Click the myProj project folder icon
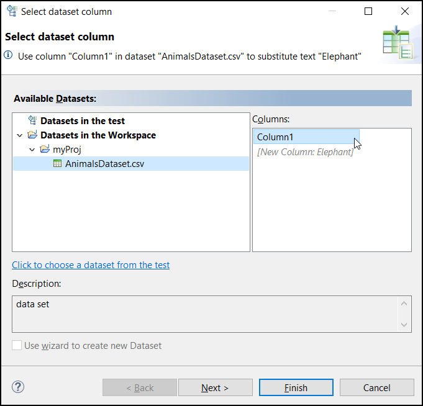 coord(45,150)
